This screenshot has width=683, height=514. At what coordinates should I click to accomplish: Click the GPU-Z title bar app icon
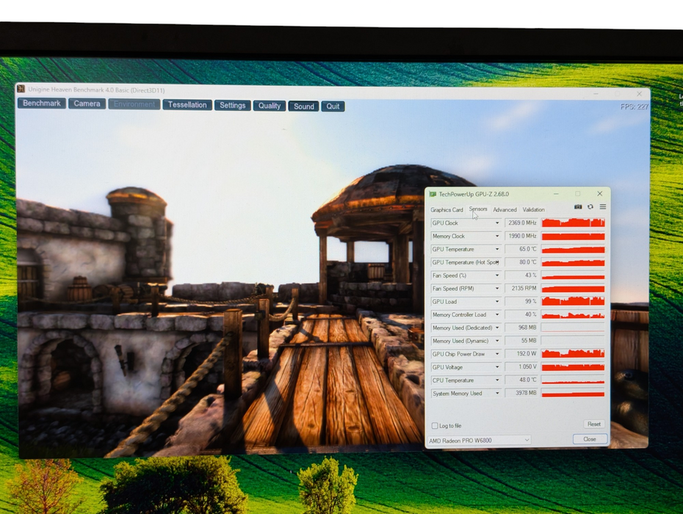pos(433,194)
